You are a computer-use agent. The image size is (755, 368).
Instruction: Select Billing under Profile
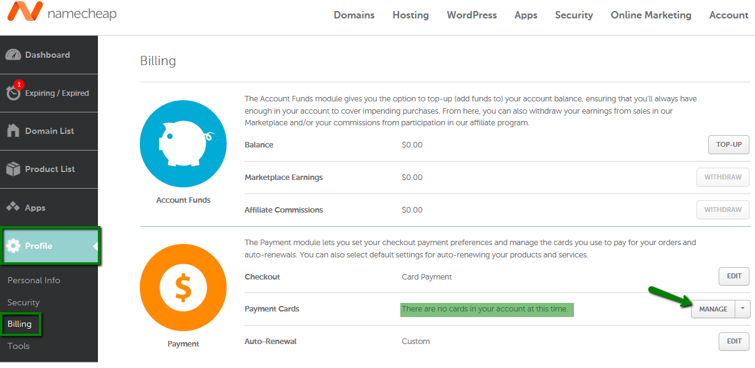click(20, 324)
